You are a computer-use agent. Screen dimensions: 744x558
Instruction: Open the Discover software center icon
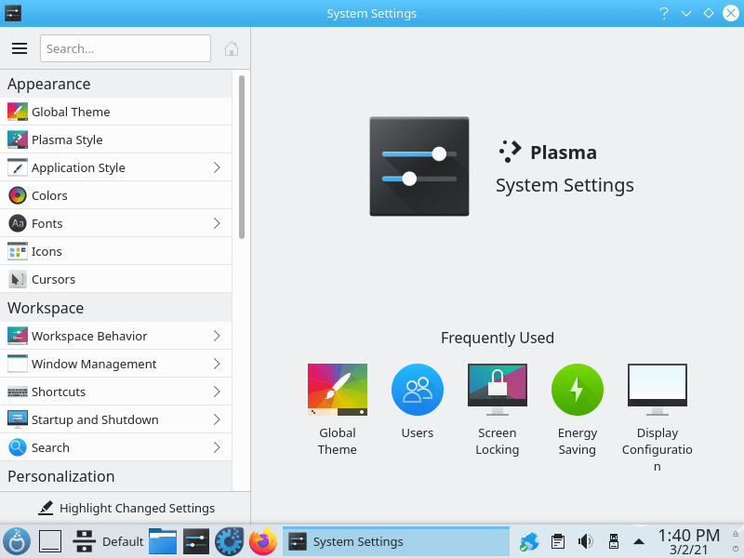[229, 541]
